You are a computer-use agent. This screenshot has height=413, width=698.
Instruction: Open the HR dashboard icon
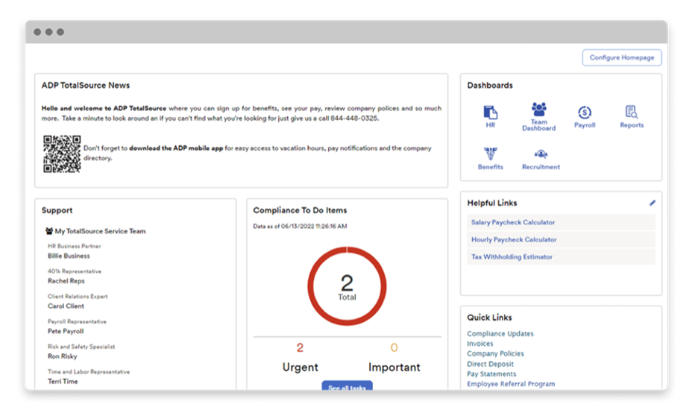pyautogui.click(x=490, y=113)
